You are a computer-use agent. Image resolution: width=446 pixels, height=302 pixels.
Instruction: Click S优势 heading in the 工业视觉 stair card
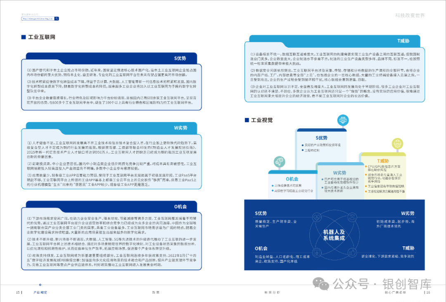[321, 138]
